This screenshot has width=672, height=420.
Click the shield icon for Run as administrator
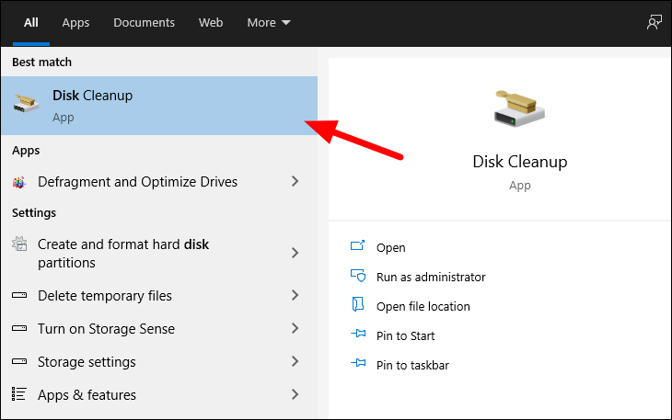(x=358, y=276)
